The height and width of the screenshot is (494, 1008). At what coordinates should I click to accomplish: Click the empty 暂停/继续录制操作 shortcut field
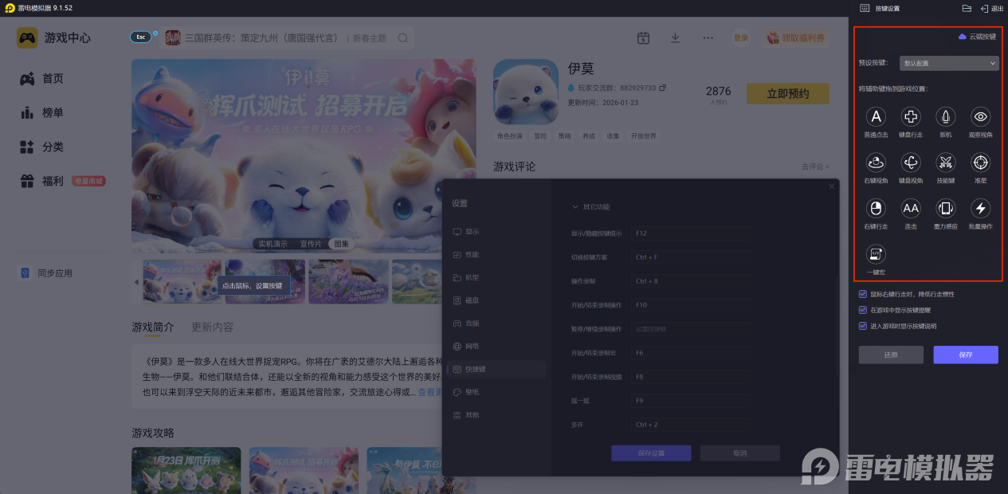coord(690,329)
